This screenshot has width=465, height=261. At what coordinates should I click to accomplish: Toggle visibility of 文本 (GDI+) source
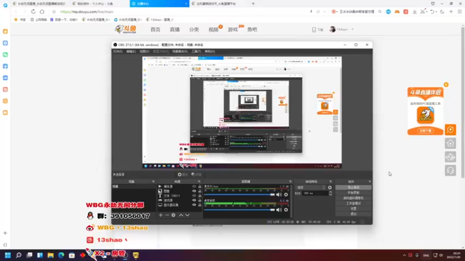[194, 195]
